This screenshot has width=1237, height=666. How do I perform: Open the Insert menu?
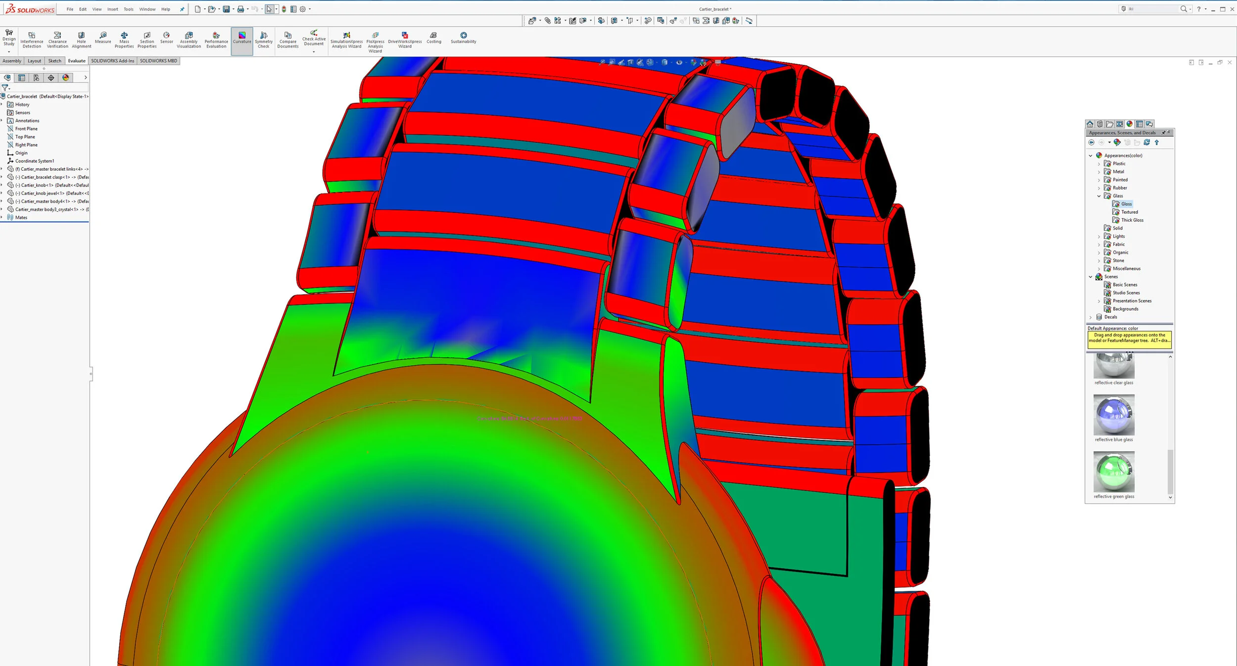[x=113, y=9]
